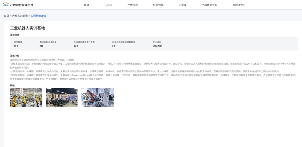Click the 基地合作企业数量 label

[x=48, y=42]
